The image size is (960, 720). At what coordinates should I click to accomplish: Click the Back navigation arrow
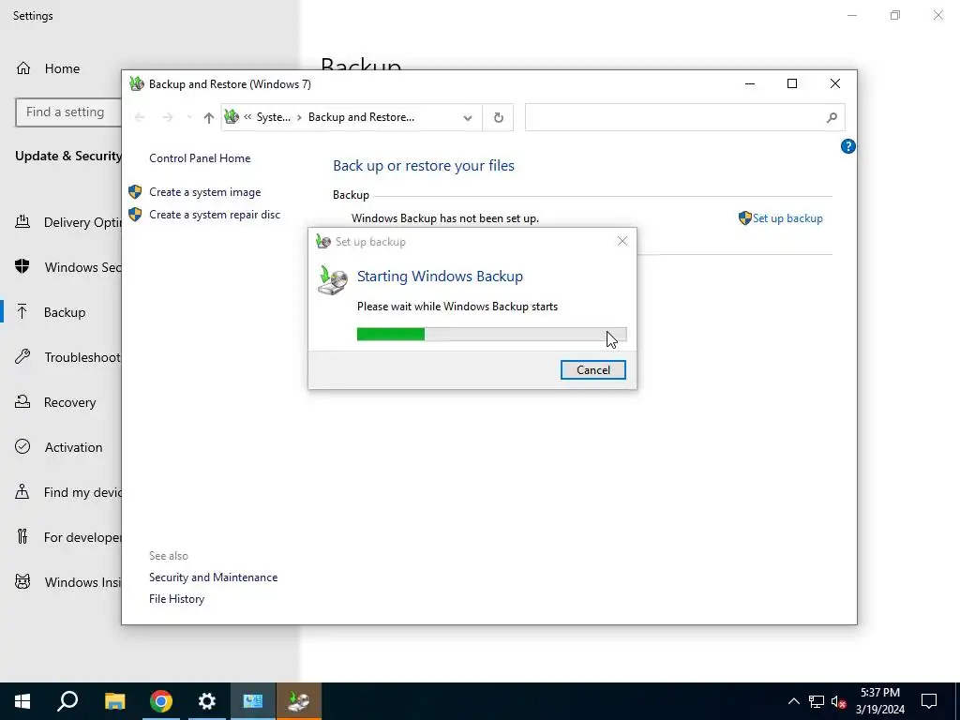[140, 117]
